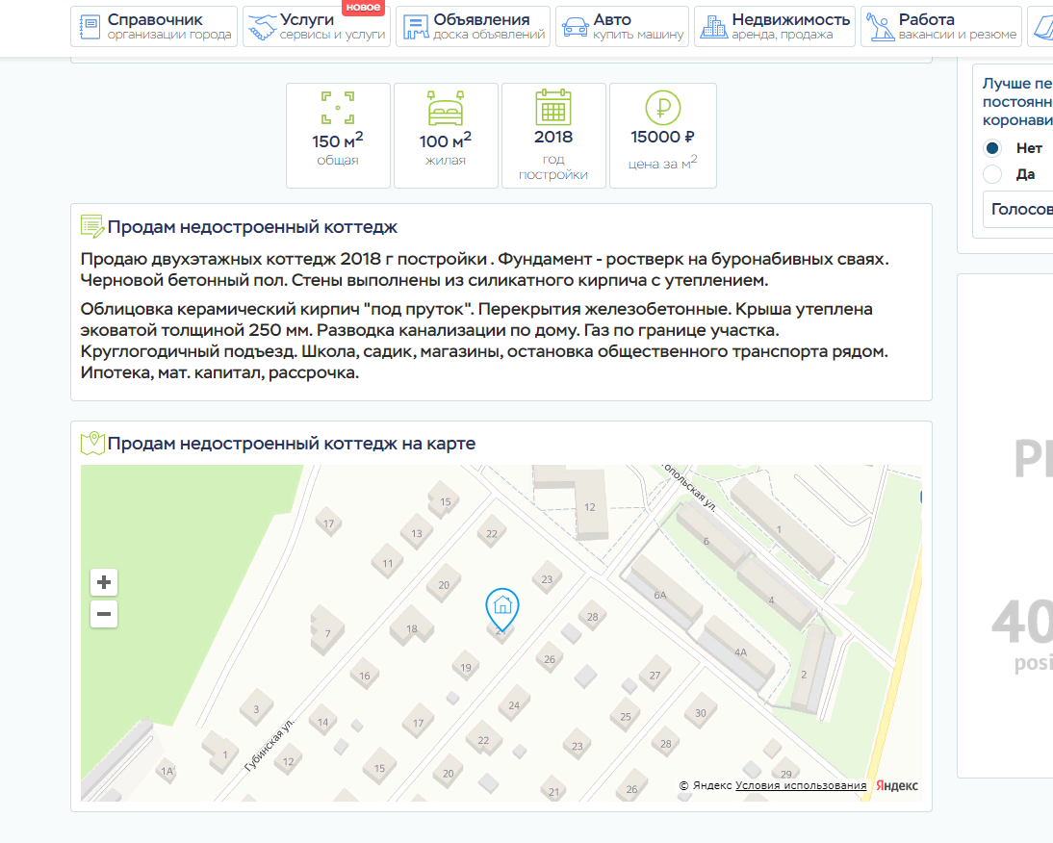Click the map icon beside map heading
The height and width of the screenshot is (843, 1053).
coord(92,444)
